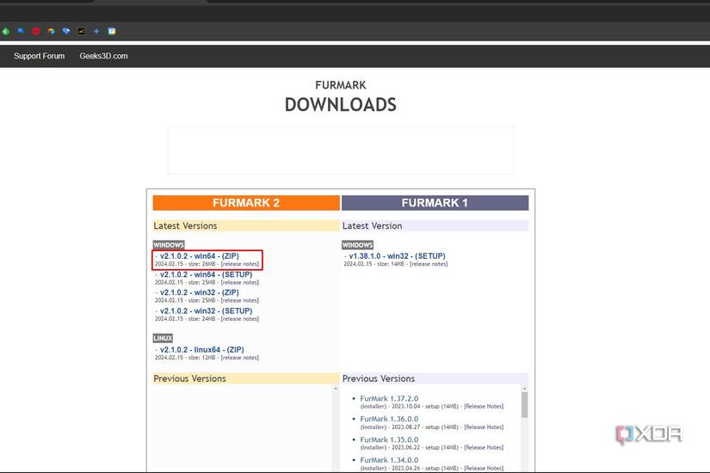This screenshot has width=710, height=473.
Task: Download FurMark v2.1.0.2 win64 SETUP
Action: [206, 274]
